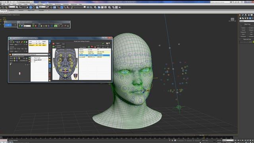The width and height of the screenshot is (254, 143).
Task: Open the Edit menu
Action: point(4,4)
